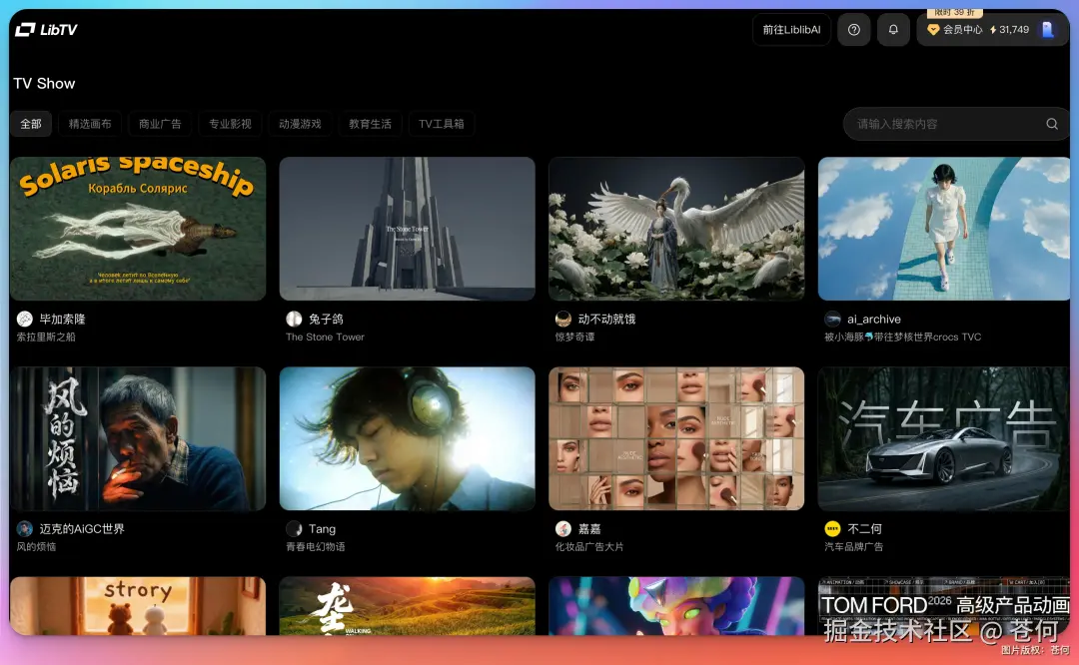Open 风的烦恼 smoking man thumbnail

click(x=138, y=438)
